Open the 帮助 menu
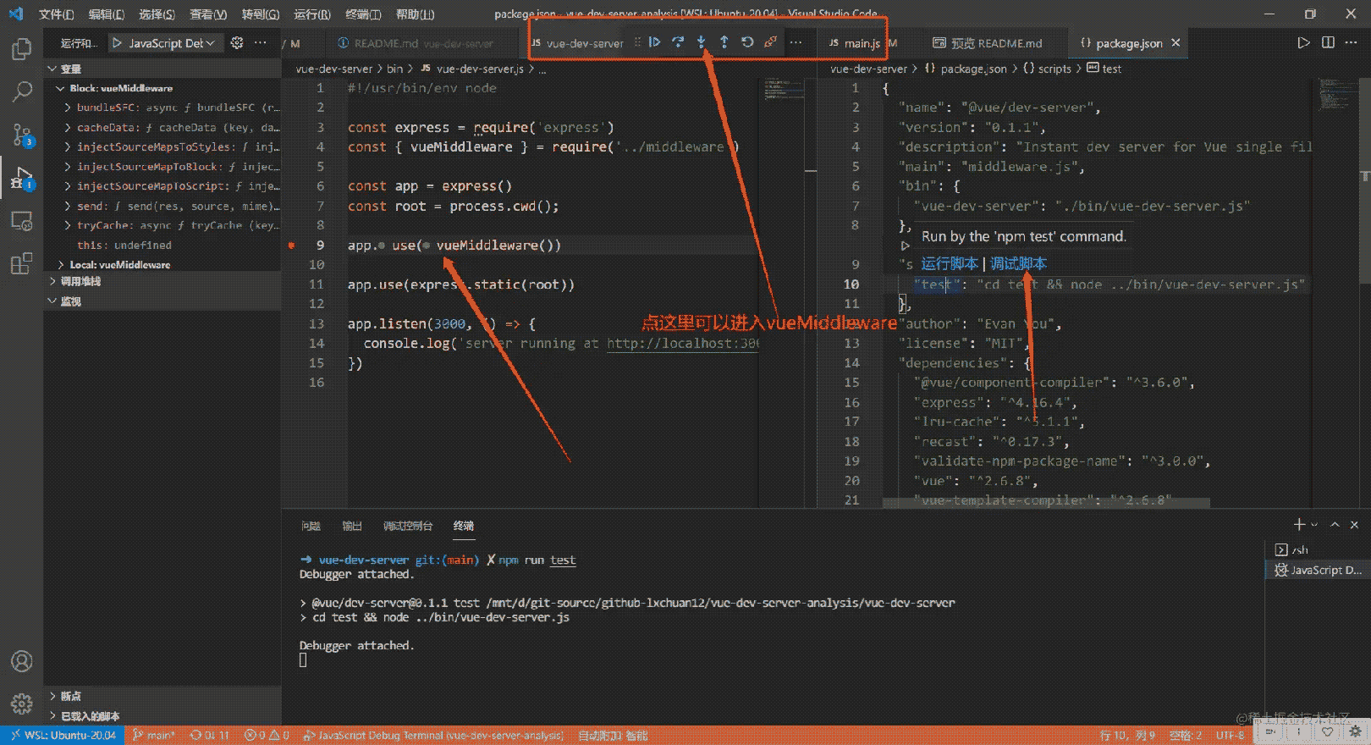This screenshot has height=745, width=1371. pyautogui.click(x=415, y=14)
